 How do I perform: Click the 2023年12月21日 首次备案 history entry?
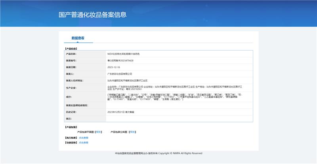pos(121,112)
